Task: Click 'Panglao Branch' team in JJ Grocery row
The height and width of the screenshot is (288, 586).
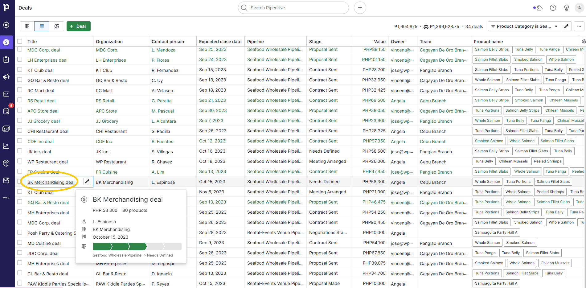Action: (436, 121)
